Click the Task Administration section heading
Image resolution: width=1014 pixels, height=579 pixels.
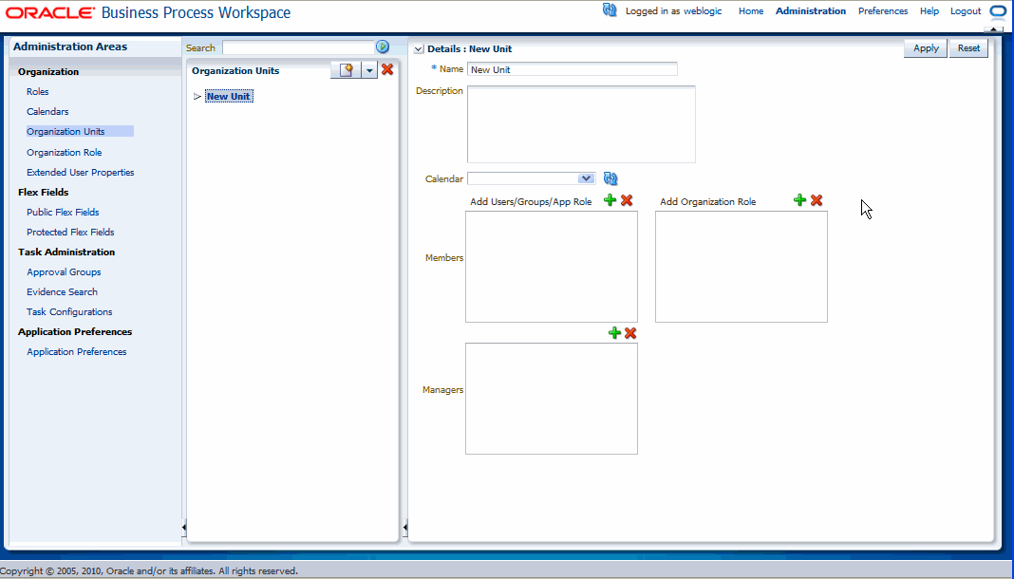click(x=66, y=252)
